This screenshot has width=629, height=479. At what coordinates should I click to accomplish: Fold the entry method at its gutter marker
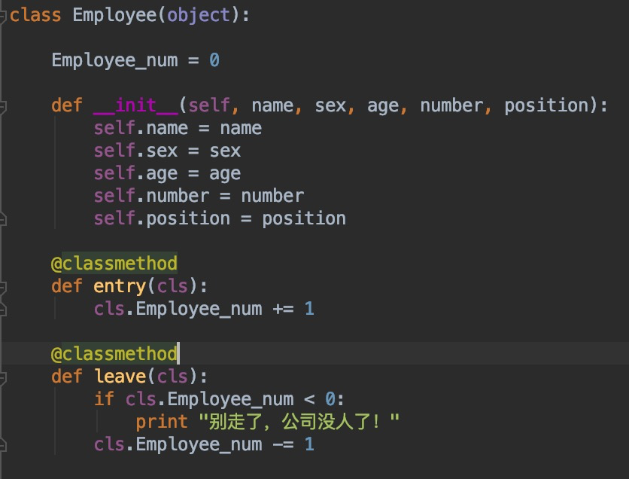[x=2, y=287]
